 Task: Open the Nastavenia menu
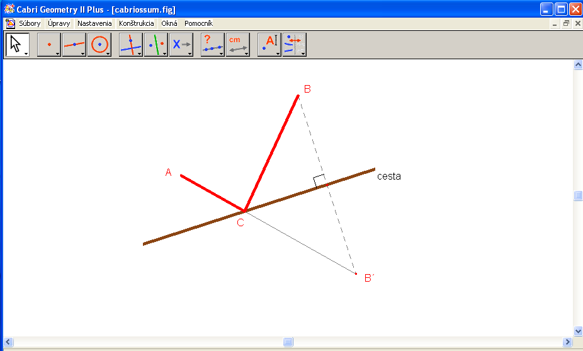[94, 23]
